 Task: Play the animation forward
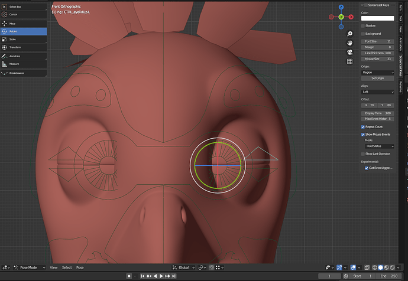161,276
